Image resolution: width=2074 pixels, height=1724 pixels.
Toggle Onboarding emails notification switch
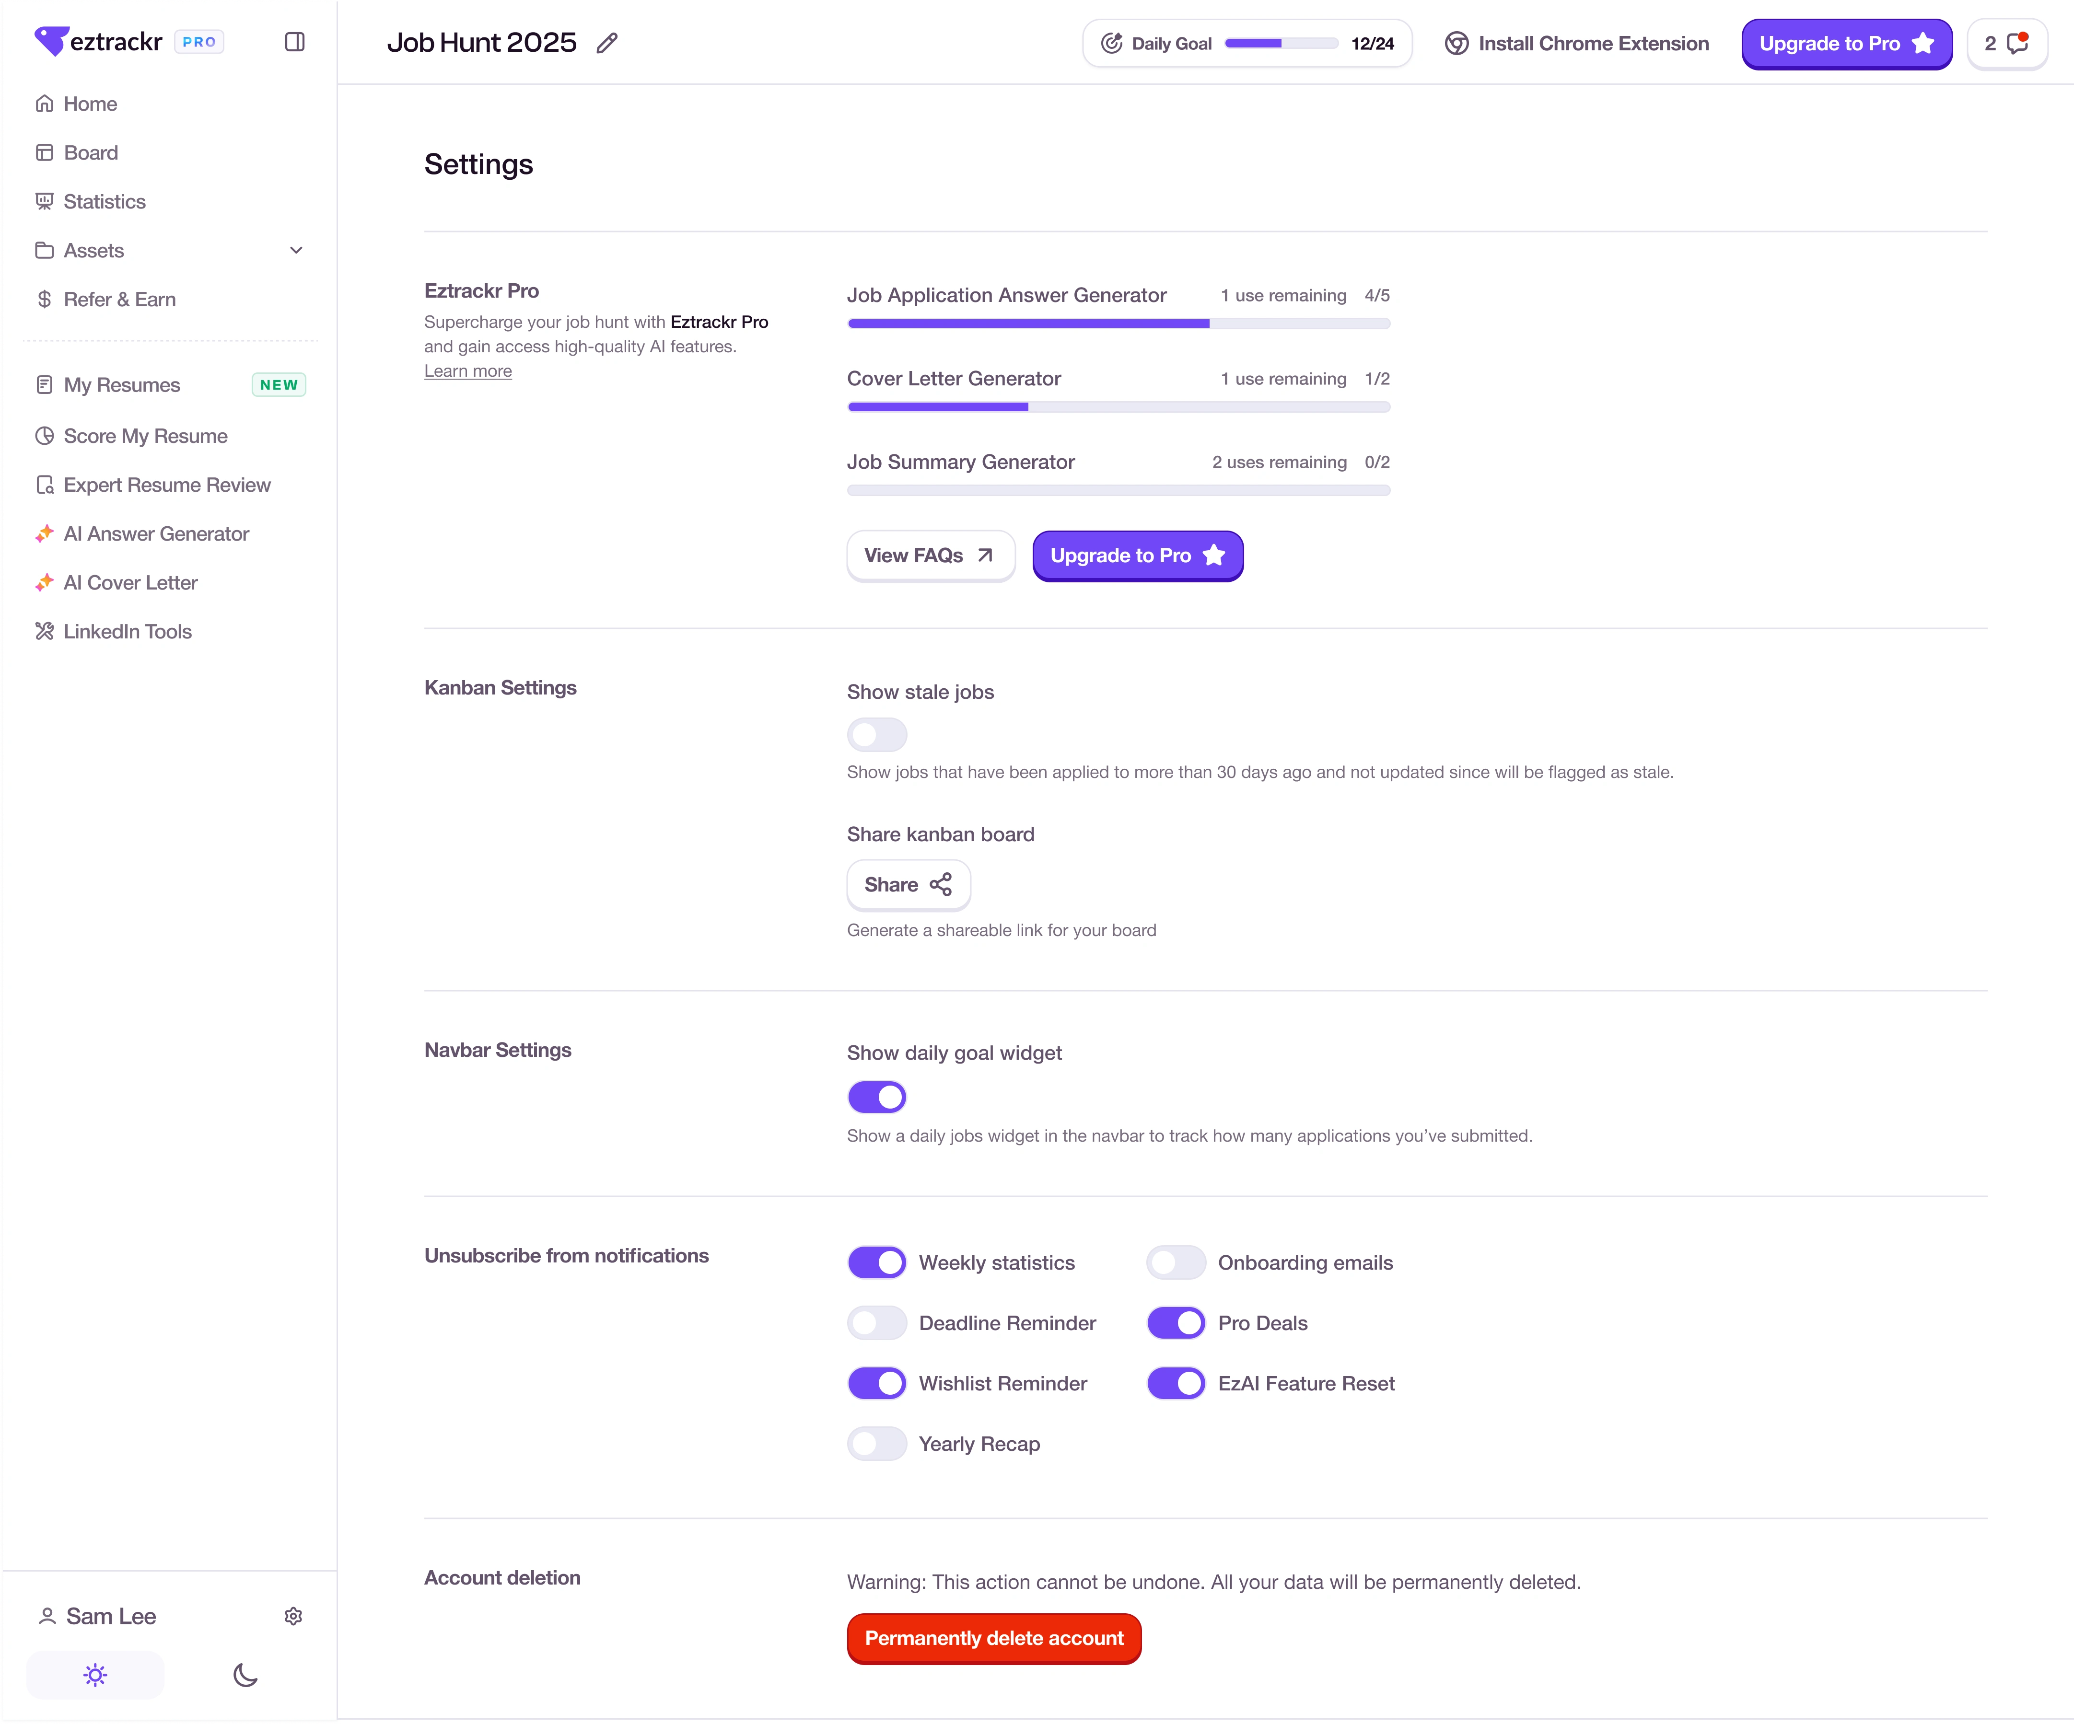pyautogui.click(x=1175, y=1263)
